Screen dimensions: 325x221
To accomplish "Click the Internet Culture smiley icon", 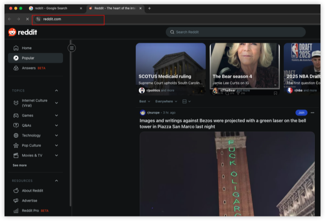I will 16,103.
